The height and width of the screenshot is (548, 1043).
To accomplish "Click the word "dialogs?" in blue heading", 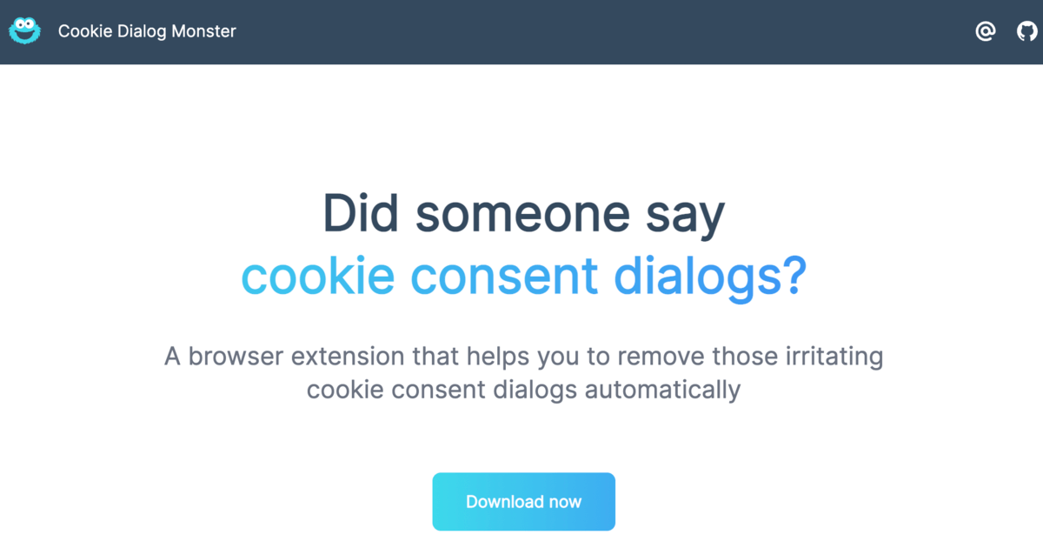I will click(x=710, y=277).
